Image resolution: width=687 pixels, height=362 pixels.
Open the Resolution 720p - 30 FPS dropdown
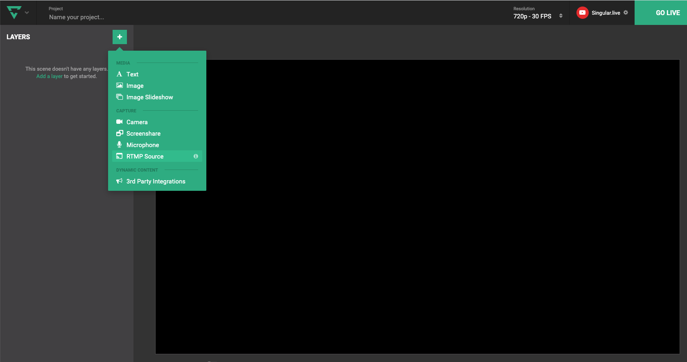click(538, 16)
